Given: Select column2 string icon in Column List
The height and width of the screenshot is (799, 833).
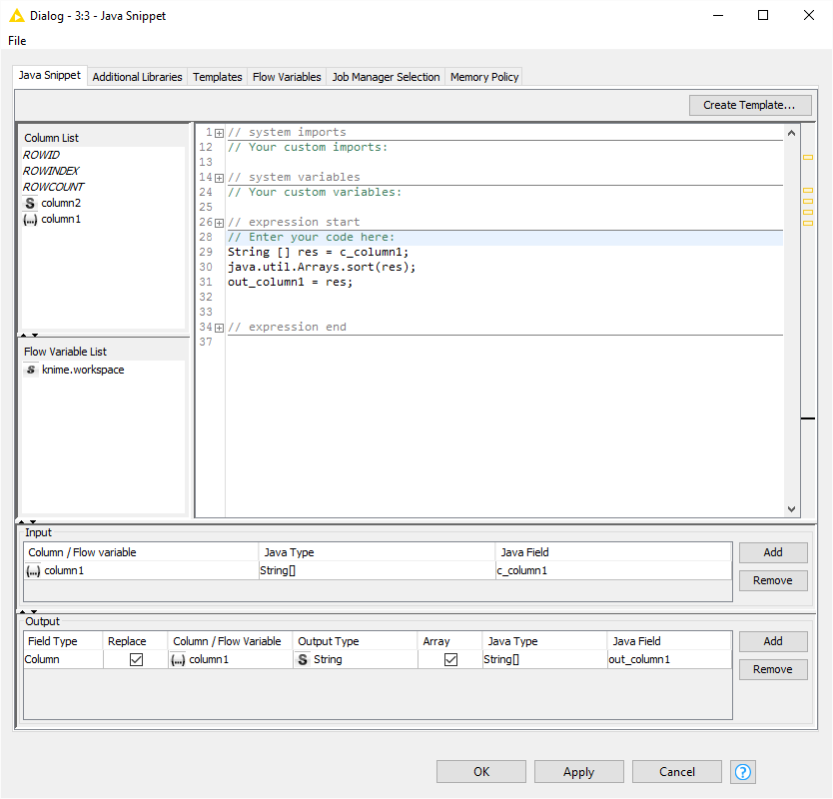Looking at the screenshot, I should pyautogui.click(x=31, y=203).
